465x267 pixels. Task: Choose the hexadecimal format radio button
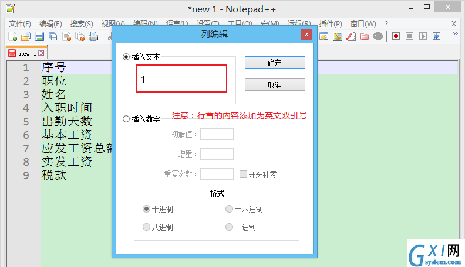(229, 209)
